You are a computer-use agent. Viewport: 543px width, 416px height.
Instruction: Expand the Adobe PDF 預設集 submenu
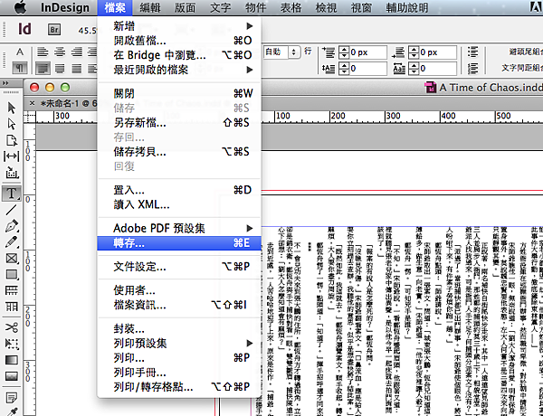[250, 229]
